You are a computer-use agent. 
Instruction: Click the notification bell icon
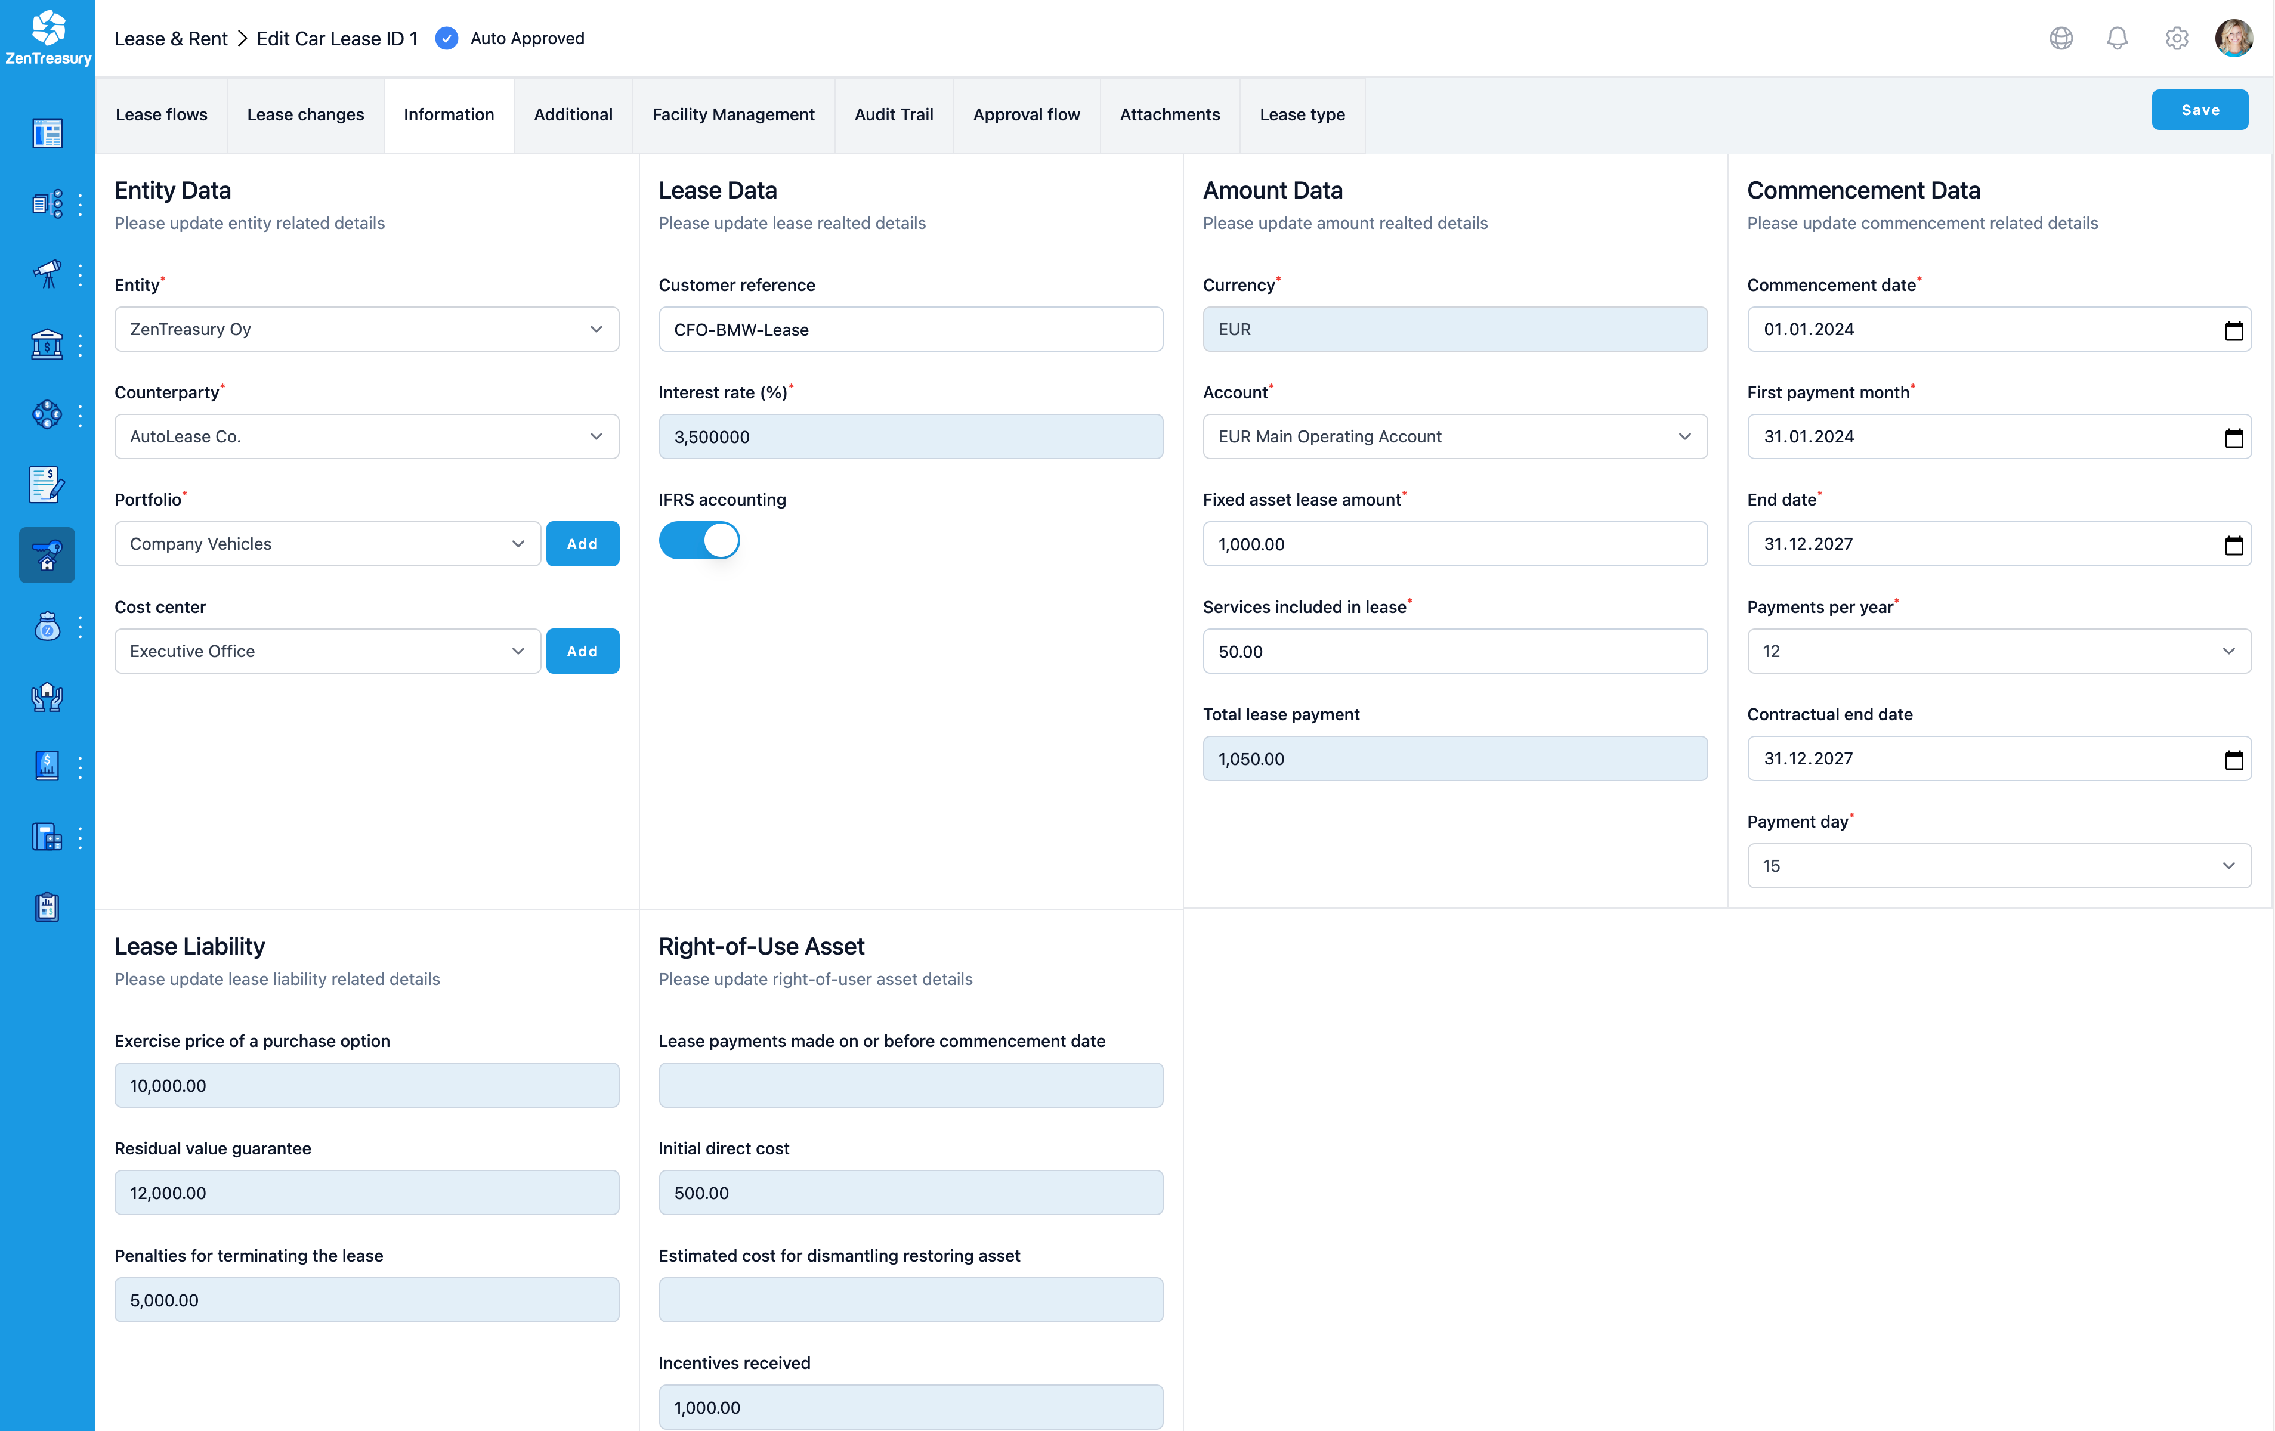pyautogui.click(x=2117, y=38)
